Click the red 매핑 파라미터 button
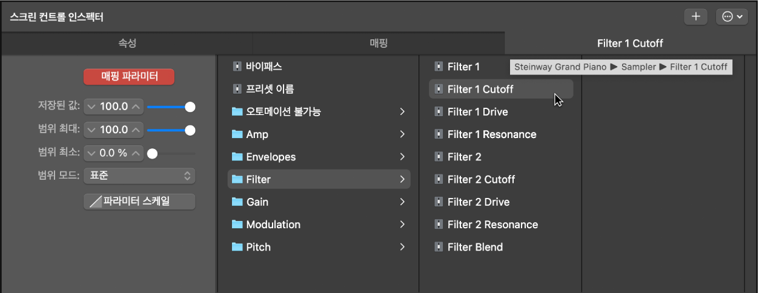The width and height of the screenshot is (759, 293). (x=129, y=76)
